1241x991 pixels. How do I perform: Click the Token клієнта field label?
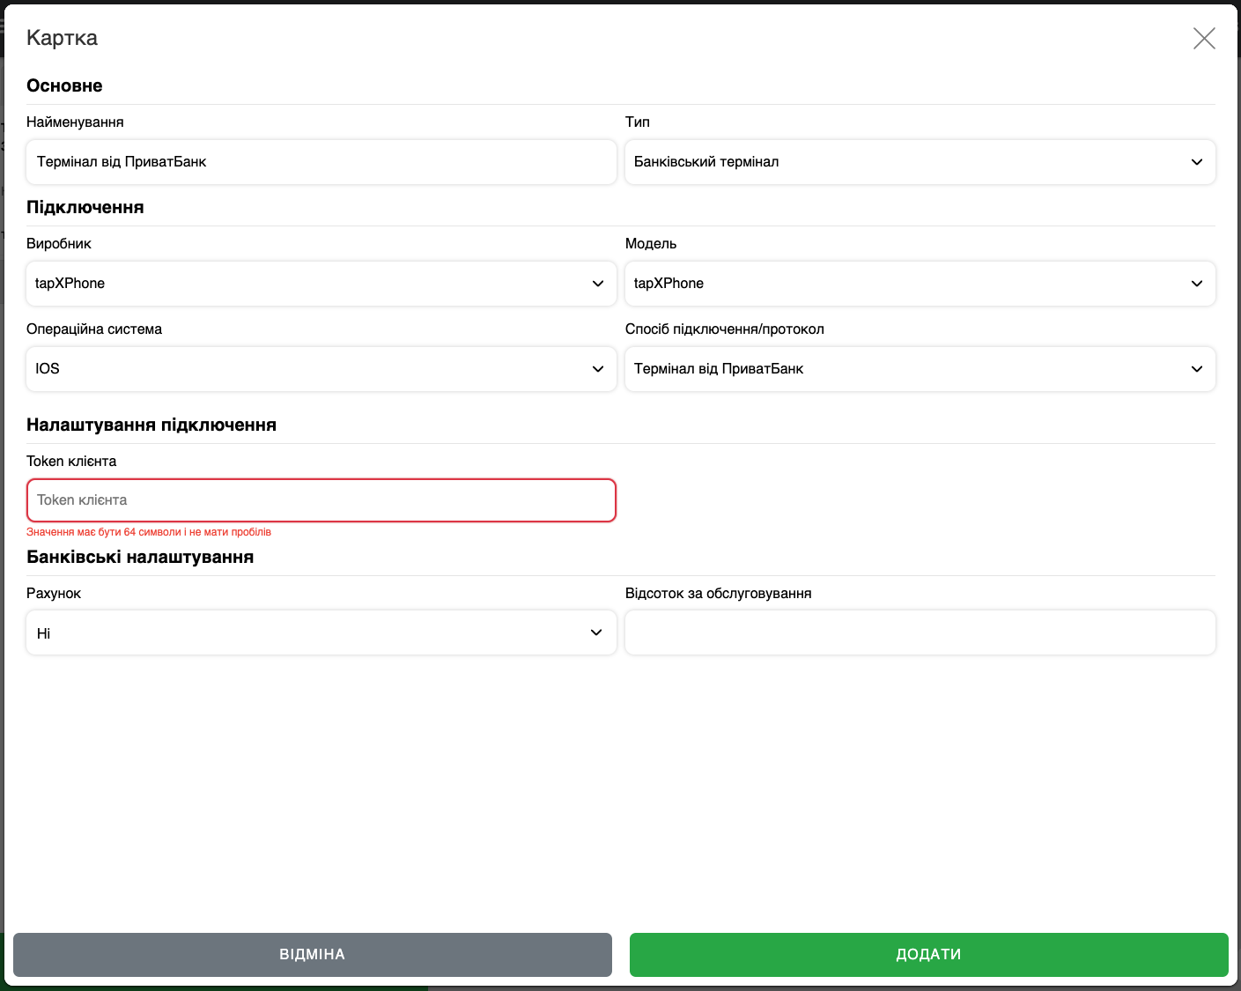71,462
